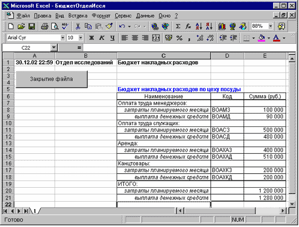Open the Данные menu
The width and height of the screenshot is (299, 227).
[145, 15]
